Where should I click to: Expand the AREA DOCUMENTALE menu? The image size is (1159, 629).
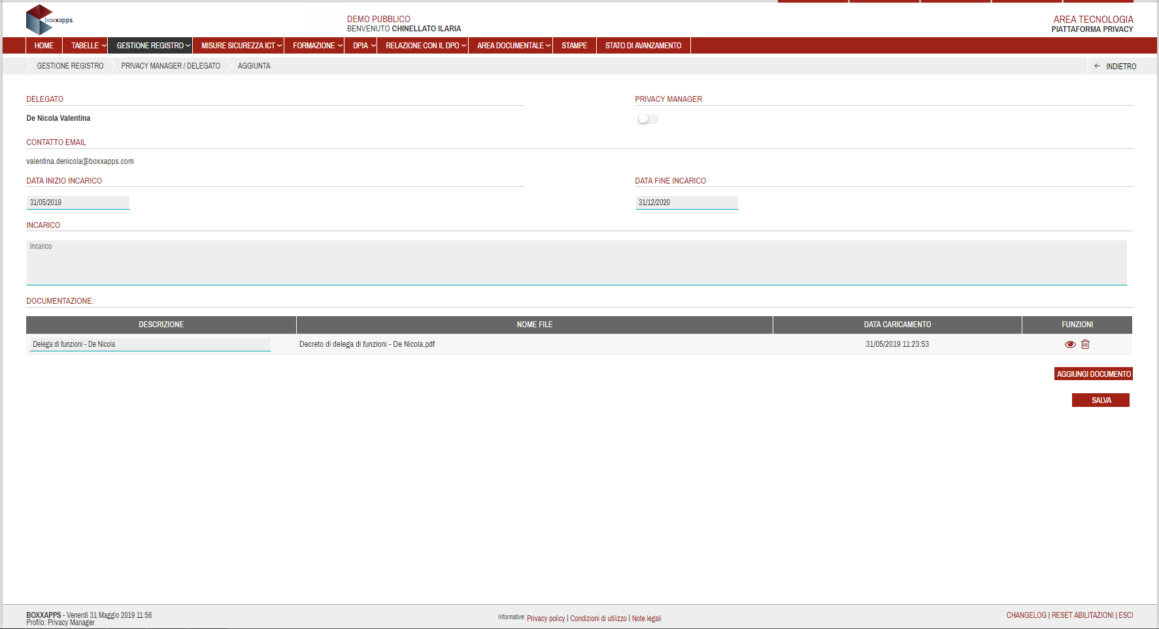point(511,46)
